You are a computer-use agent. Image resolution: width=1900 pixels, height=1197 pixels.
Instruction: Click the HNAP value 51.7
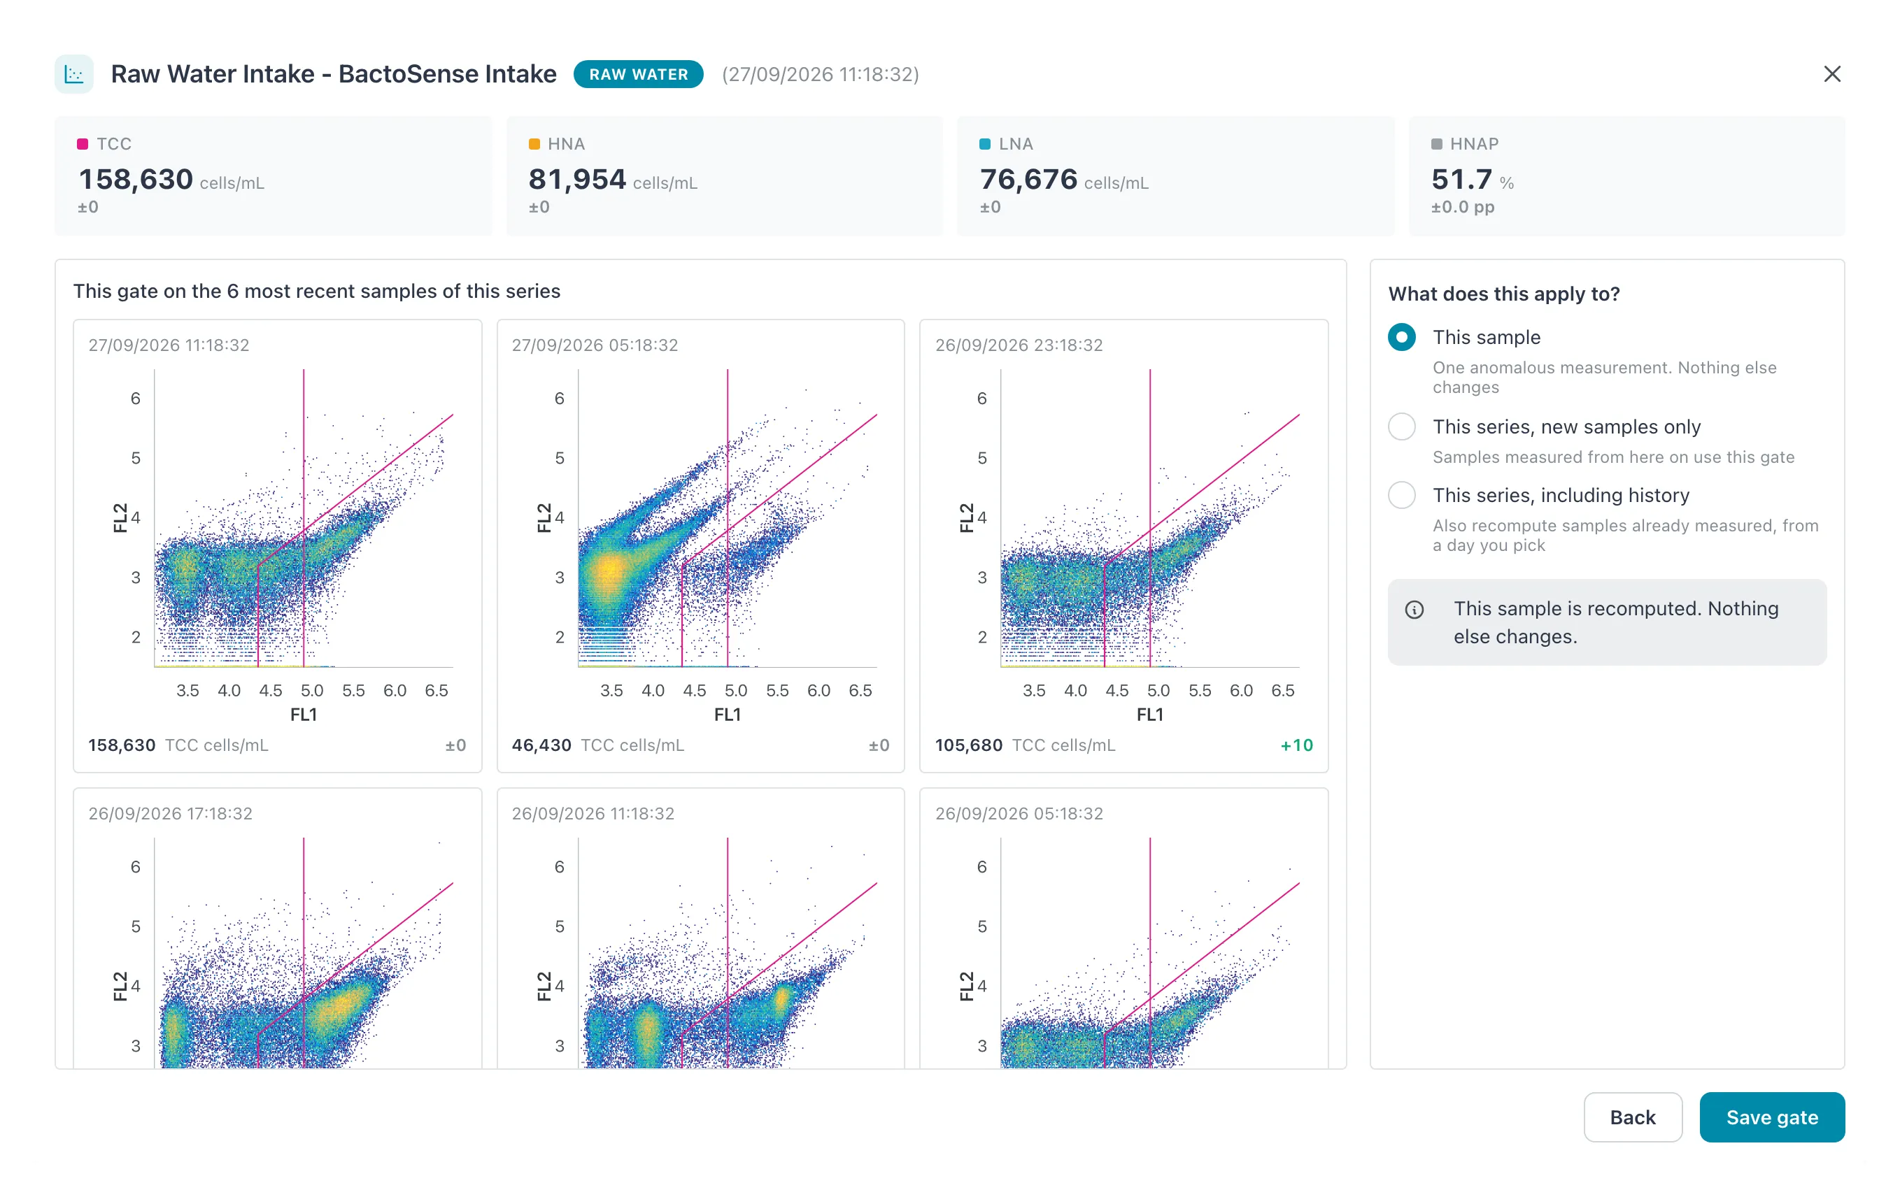[x=1461, y=180]
